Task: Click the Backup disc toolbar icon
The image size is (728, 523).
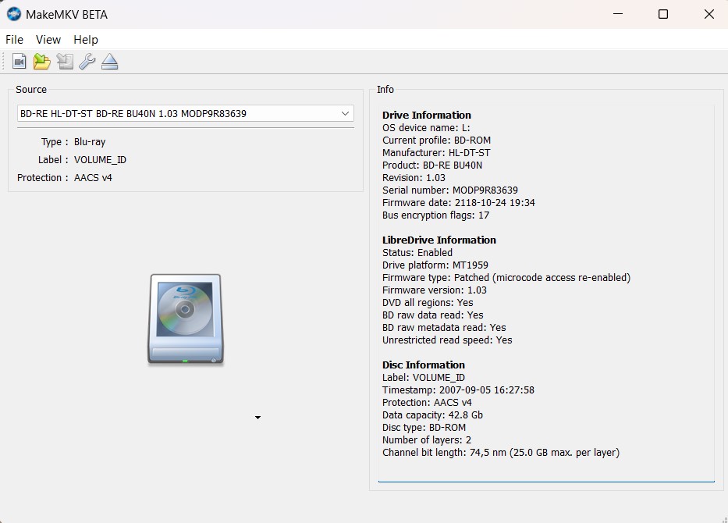Action: click(65, 62)
